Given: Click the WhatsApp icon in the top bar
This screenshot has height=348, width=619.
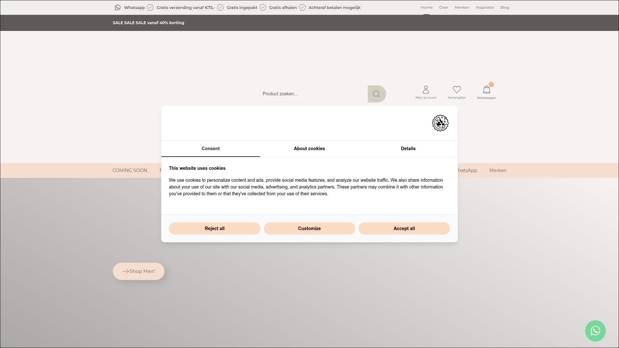Looking at the screenshot, I should [x=118, y=7].
